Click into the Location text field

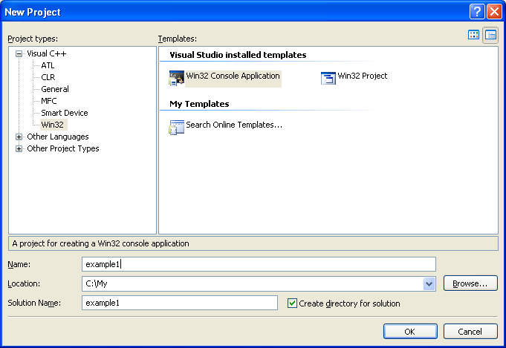pyautogui.click(x=253, y=284)
